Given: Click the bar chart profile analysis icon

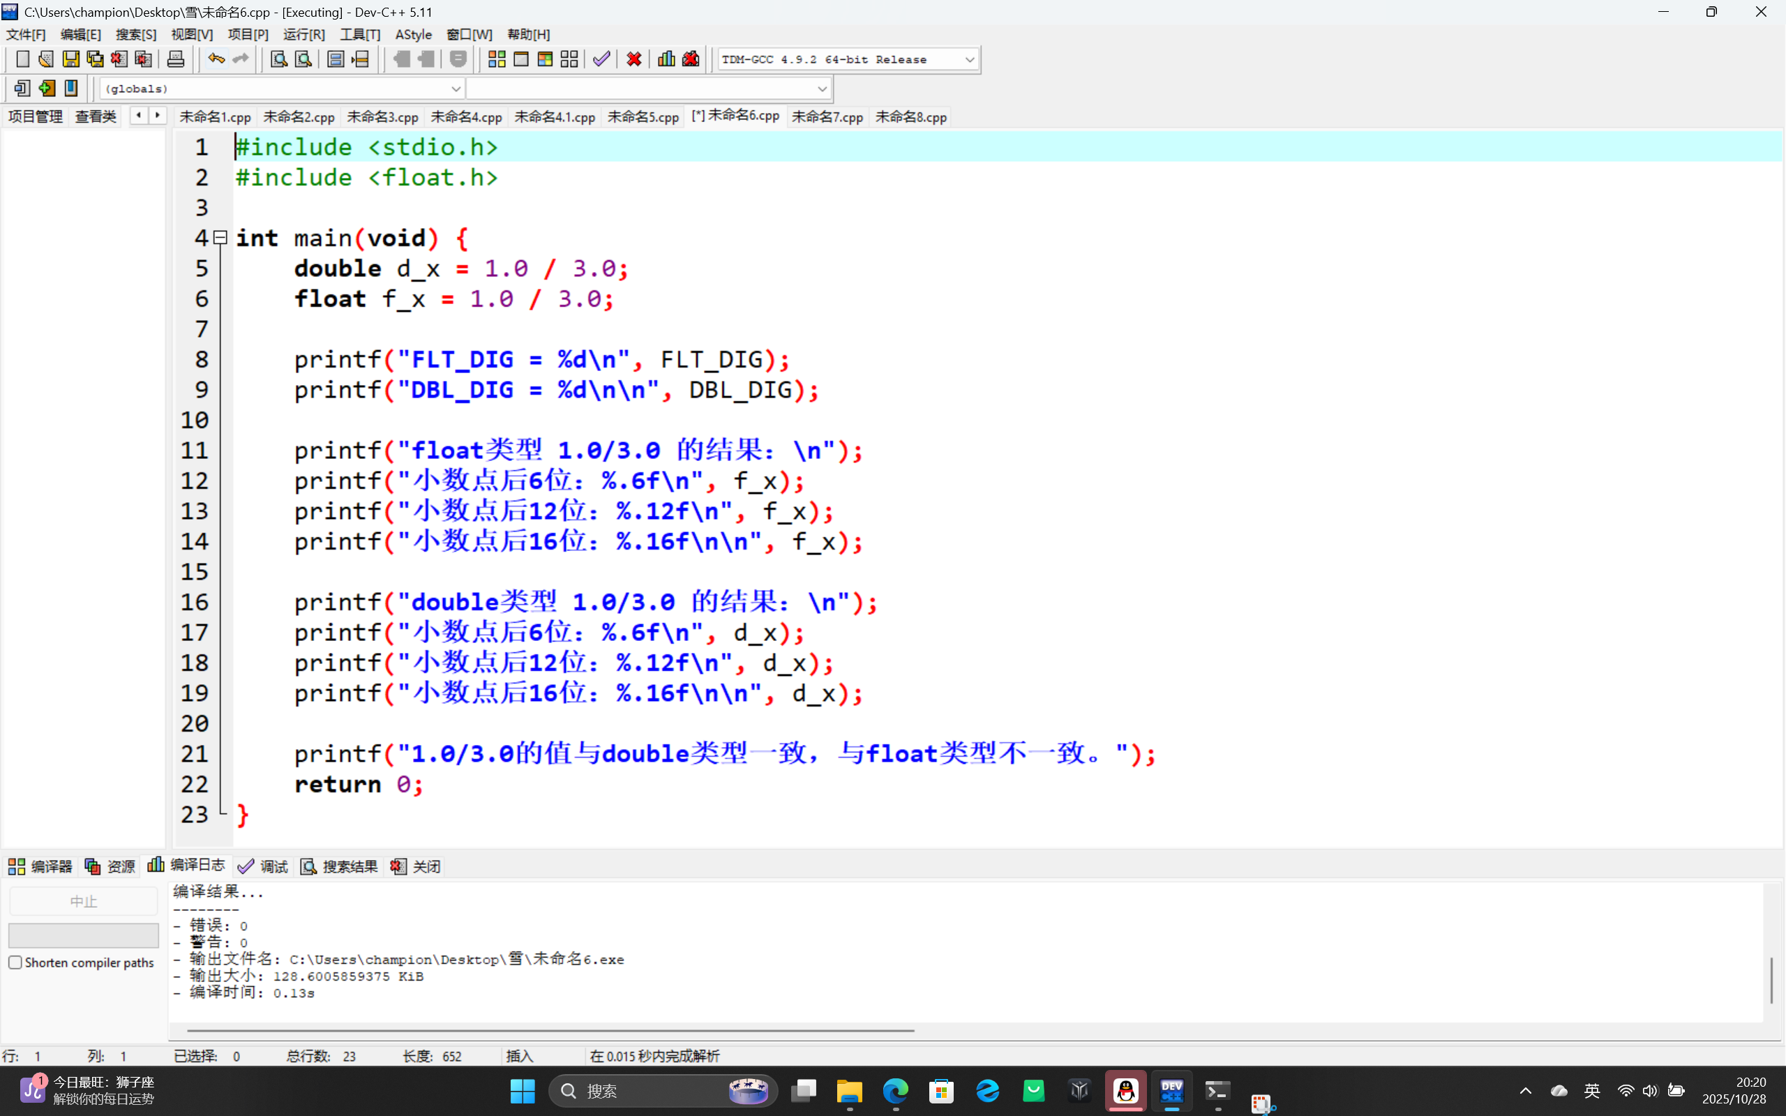Looking at the screenshot, I should point(666,59).
